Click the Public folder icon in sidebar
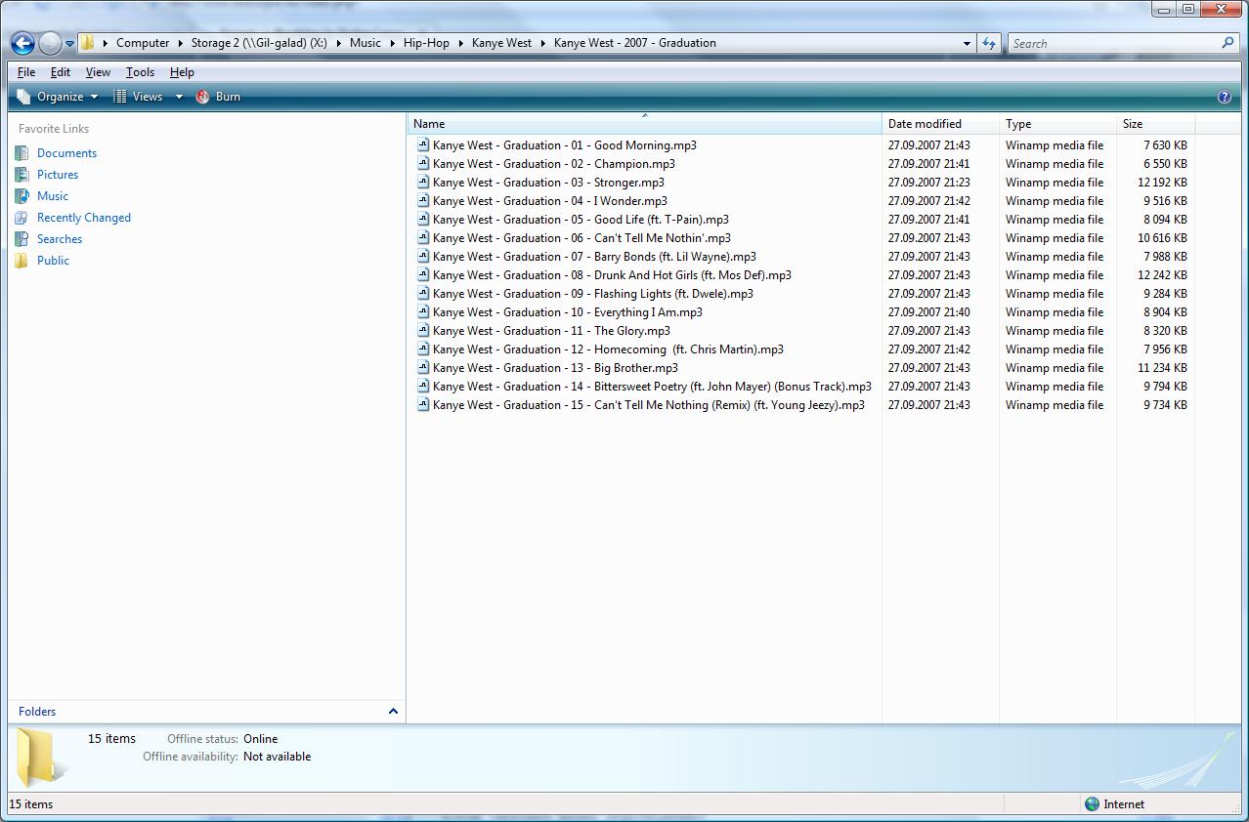This screenshot has height=822, width=1249. pos(22,261)
